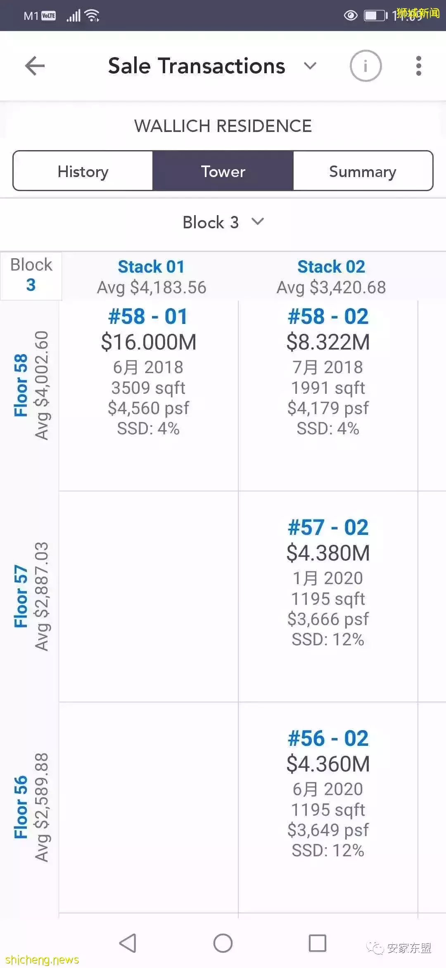446x968 pixels.
Task: Tap the Wi-Fi status icon
Action: click(92, 16)
